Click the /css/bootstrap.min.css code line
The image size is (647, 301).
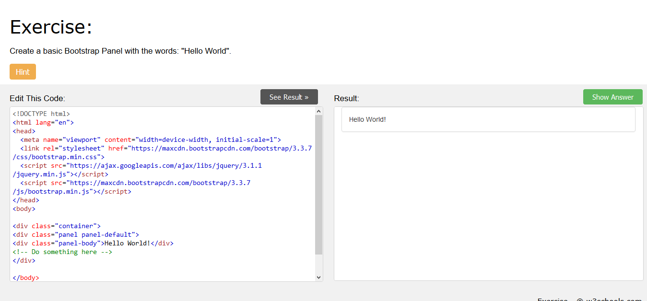coord(59,157)
